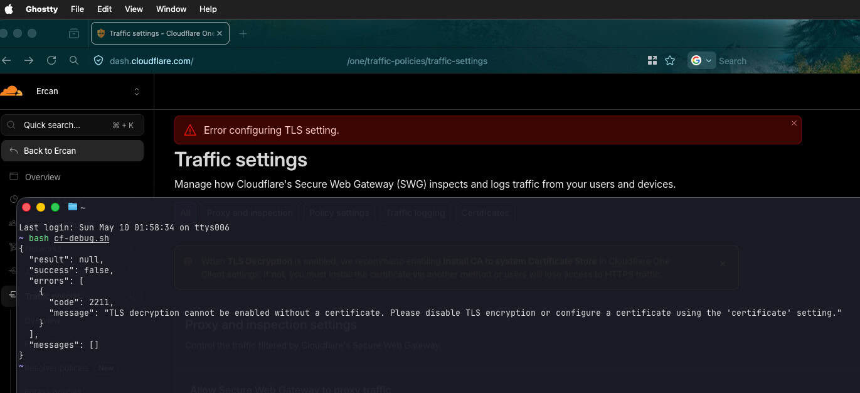Close the terminal window with the red button
Image resolution: width=860 pixels, height=393 pixels.
tap(26, 207)
